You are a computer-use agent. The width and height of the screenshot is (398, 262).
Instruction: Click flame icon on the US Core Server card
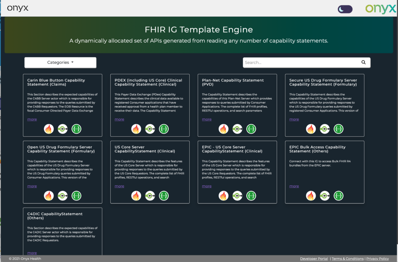(x=136, y=196)
